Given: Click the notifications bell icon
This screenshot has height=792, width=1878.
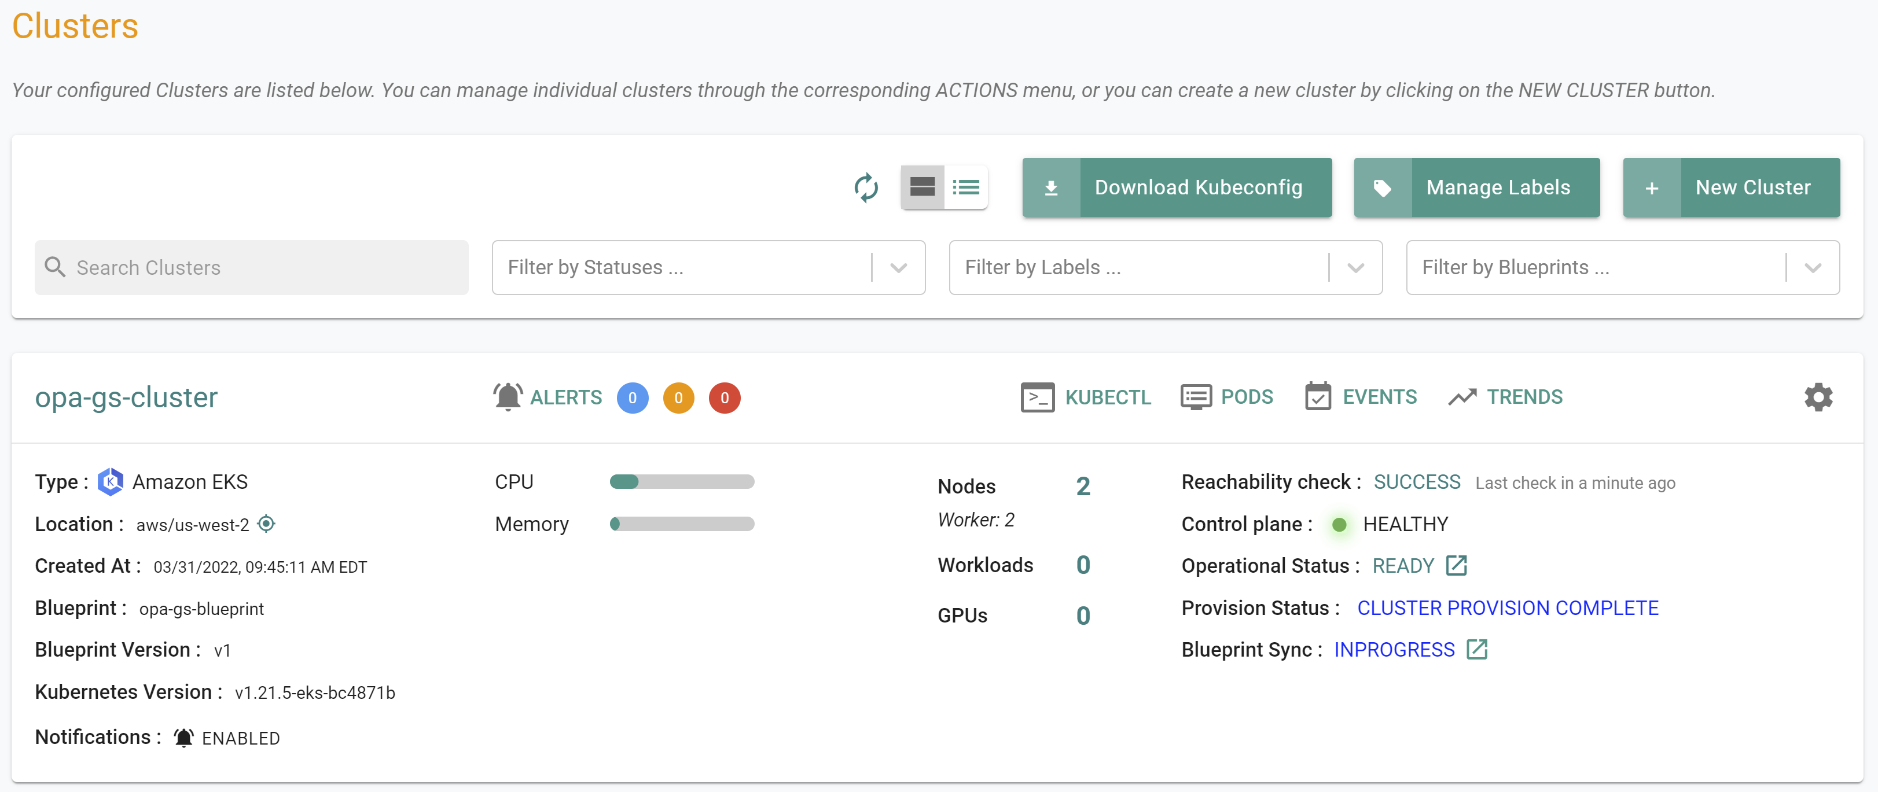Looking at the screenshot, I should click(183, 738).
